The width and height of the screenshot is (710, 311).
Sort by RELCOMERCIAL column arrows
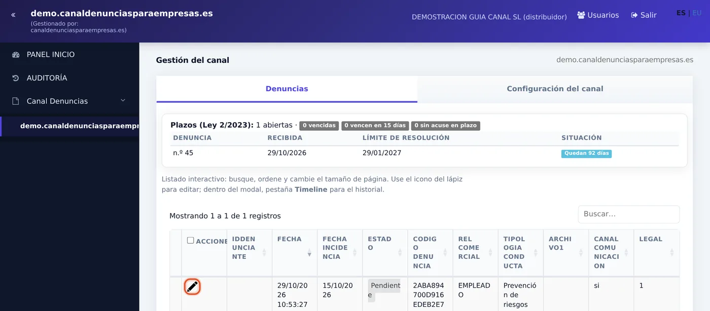(x=490, y=252)
